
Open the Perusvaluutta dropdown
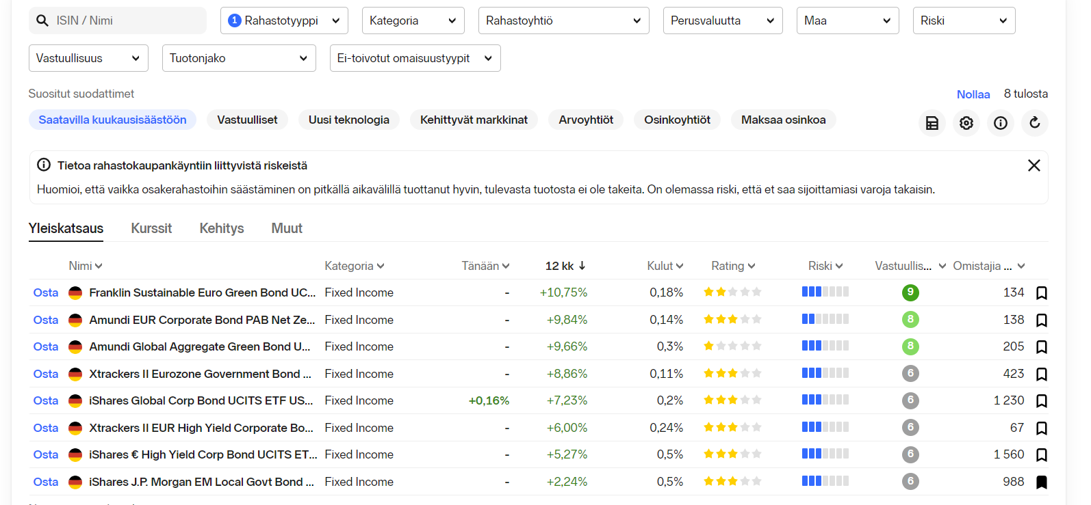(723, 21)
